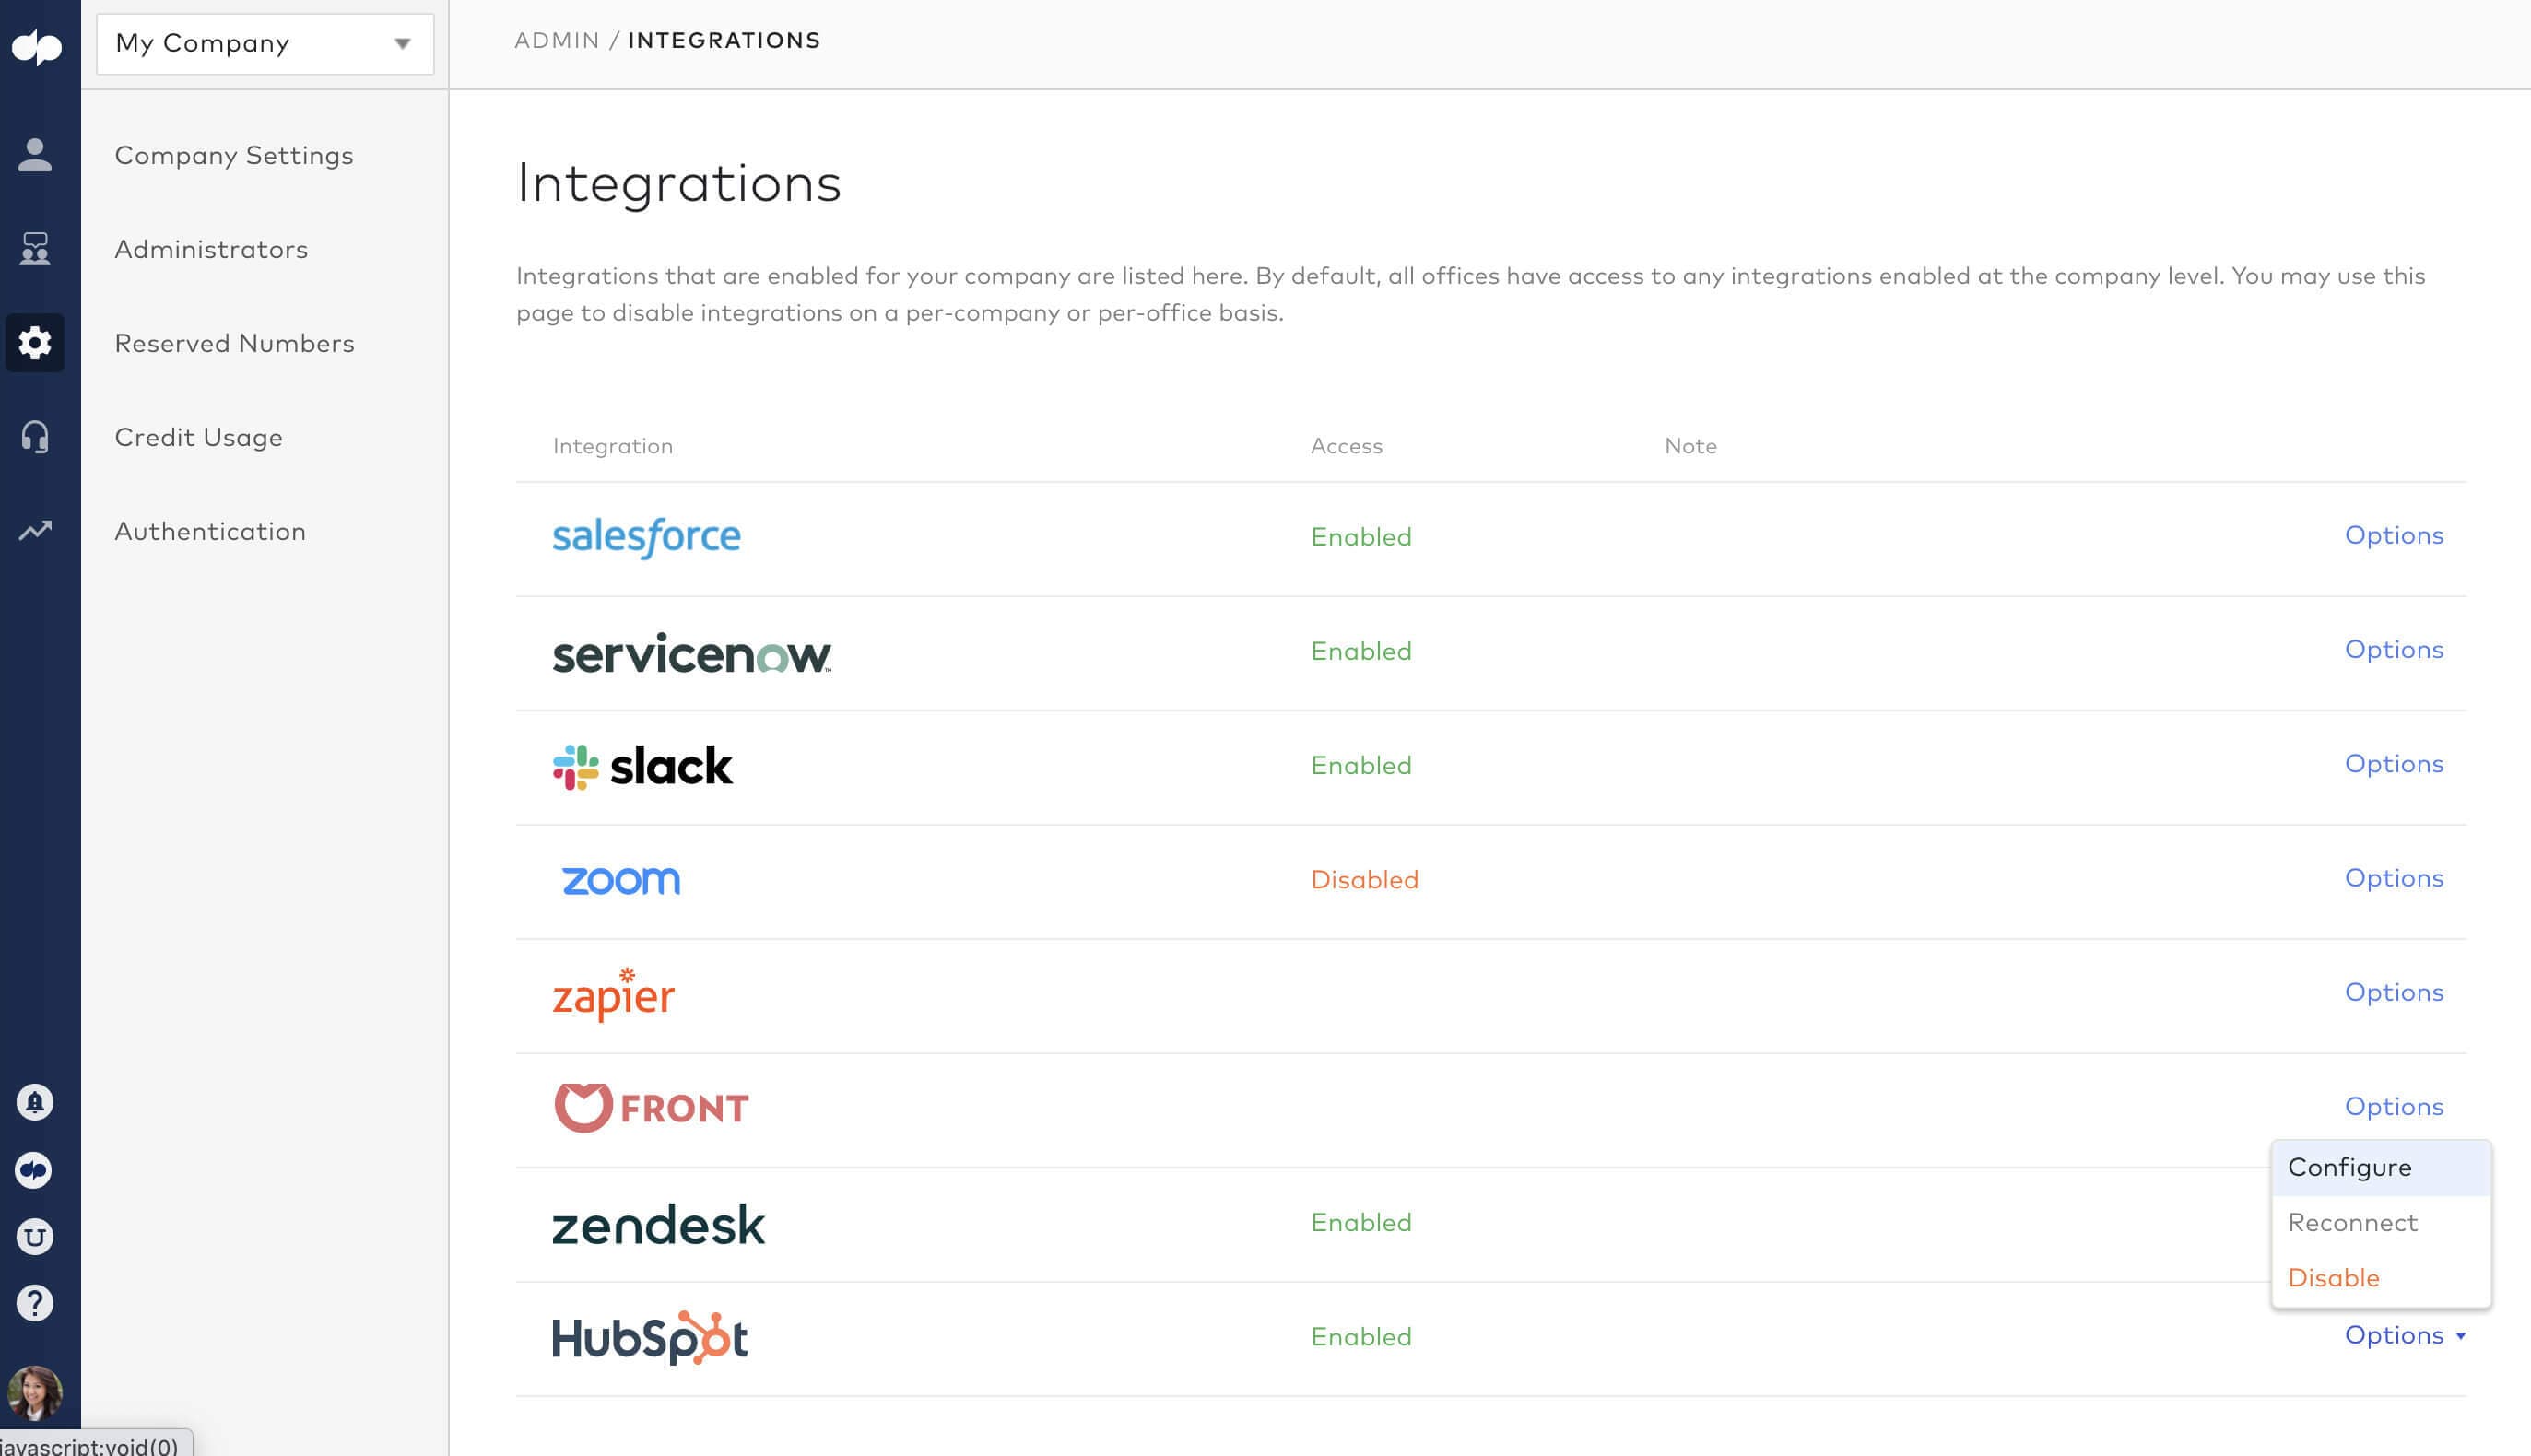Click the INTEGRATIONS breadcrumb text
The width and height of the screenshot is (2531, 1456).
[x=724, y=40]
